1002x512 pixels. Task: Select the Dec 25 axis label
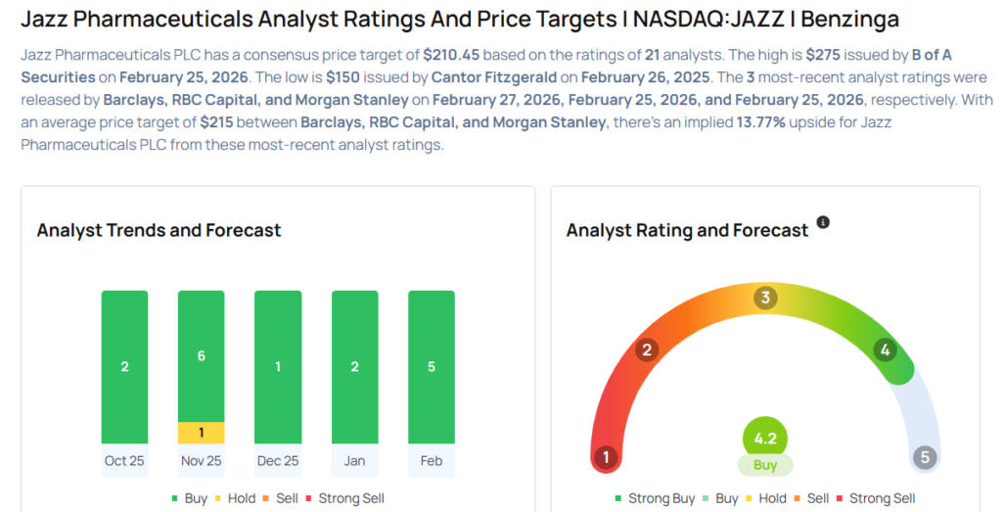click(277, 461)
